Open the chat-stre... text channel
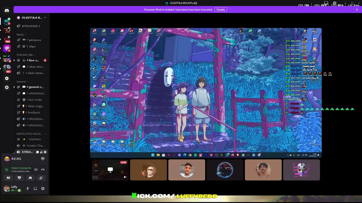 click(x=32, y=67)
